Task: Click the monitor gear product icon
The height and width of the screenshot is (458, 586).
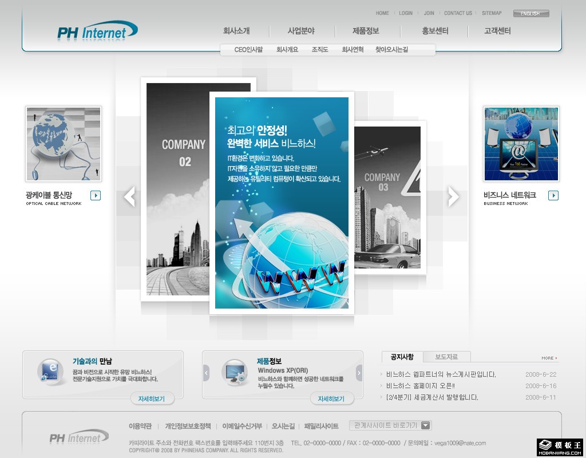Action: coord(235,372)
